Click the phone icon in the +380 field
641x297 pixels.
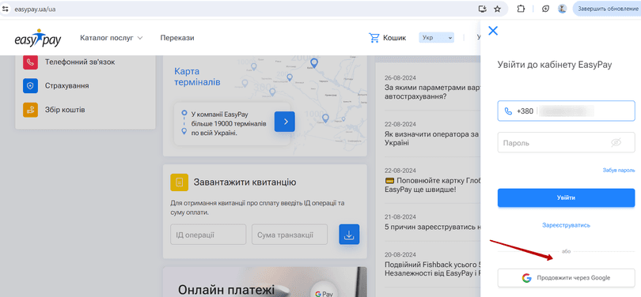508,111
